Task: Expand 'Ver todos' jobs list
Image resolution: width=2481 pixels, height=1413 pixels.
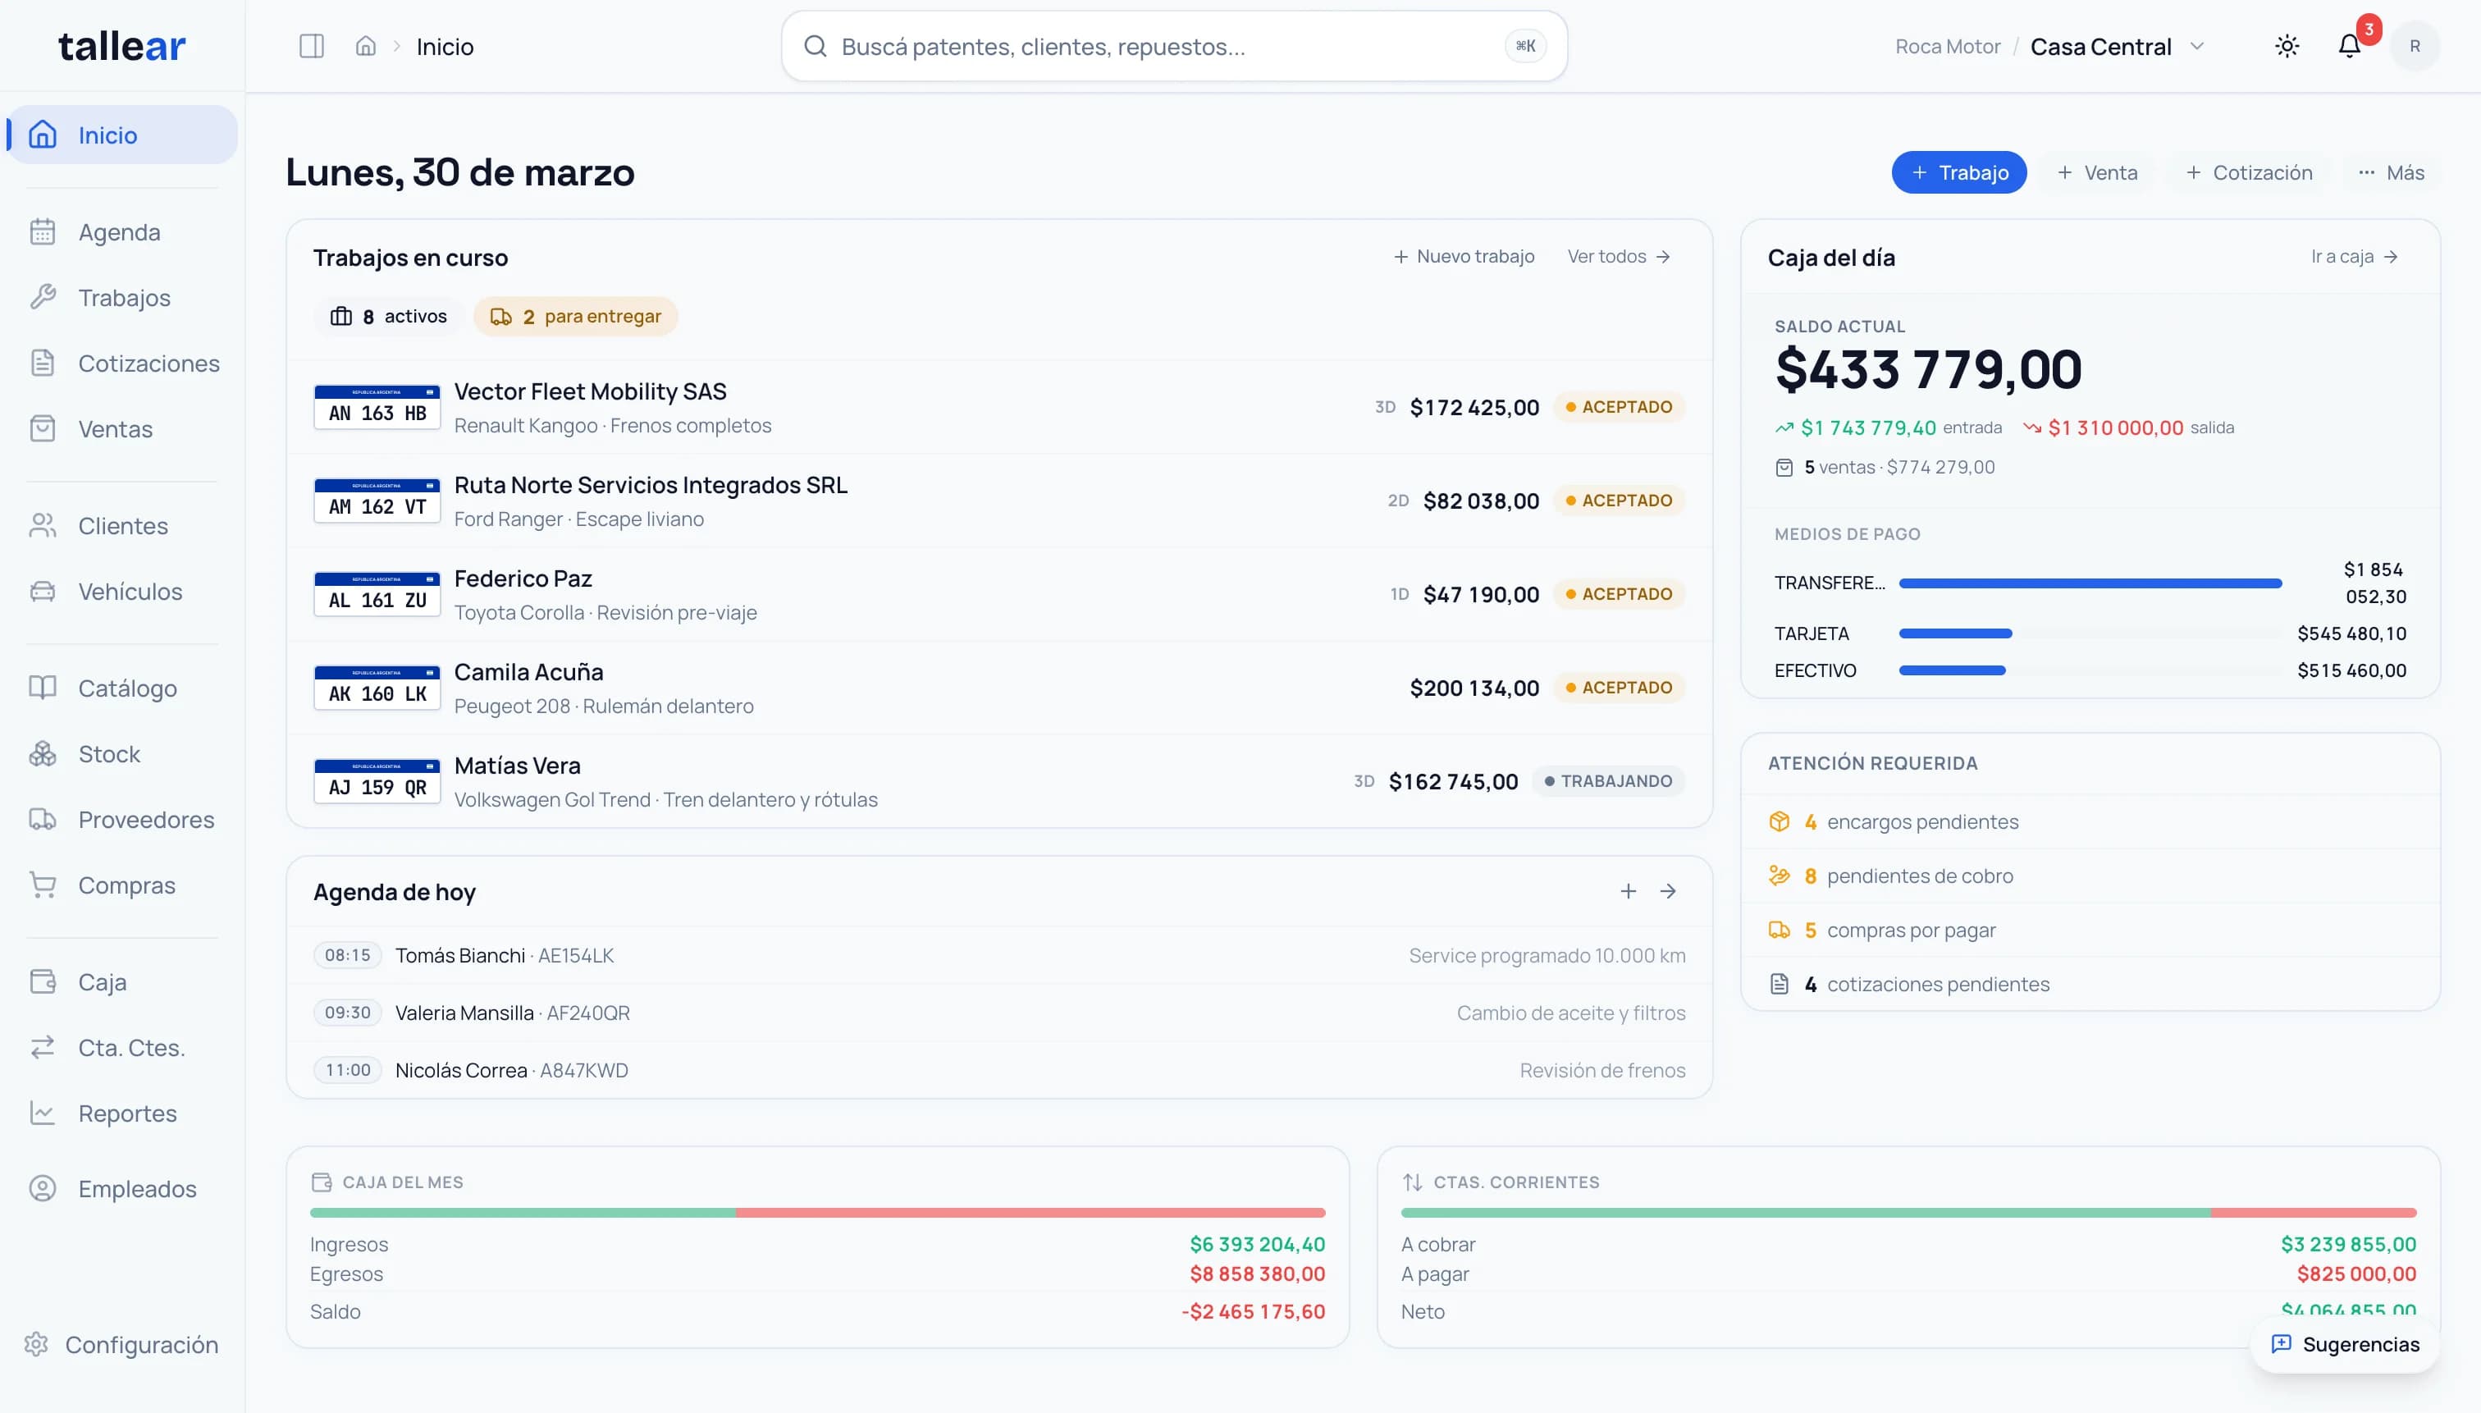Action: 1617,256
